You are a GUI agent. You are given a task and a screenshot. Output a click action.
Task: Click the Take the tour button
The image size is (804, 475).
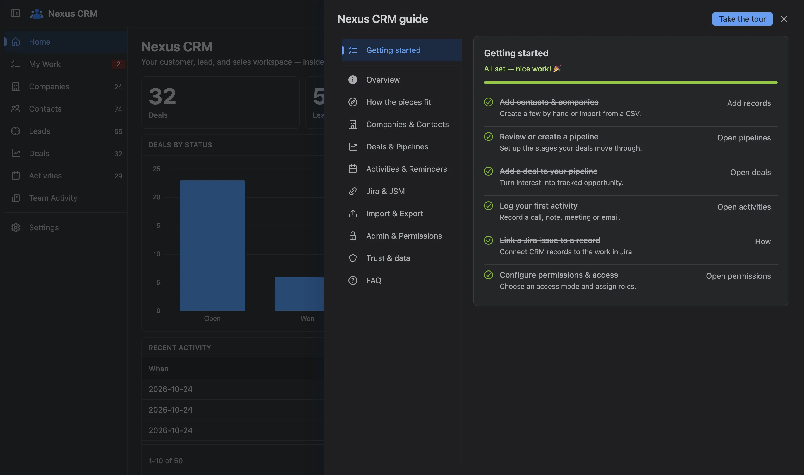pos(742,19)
